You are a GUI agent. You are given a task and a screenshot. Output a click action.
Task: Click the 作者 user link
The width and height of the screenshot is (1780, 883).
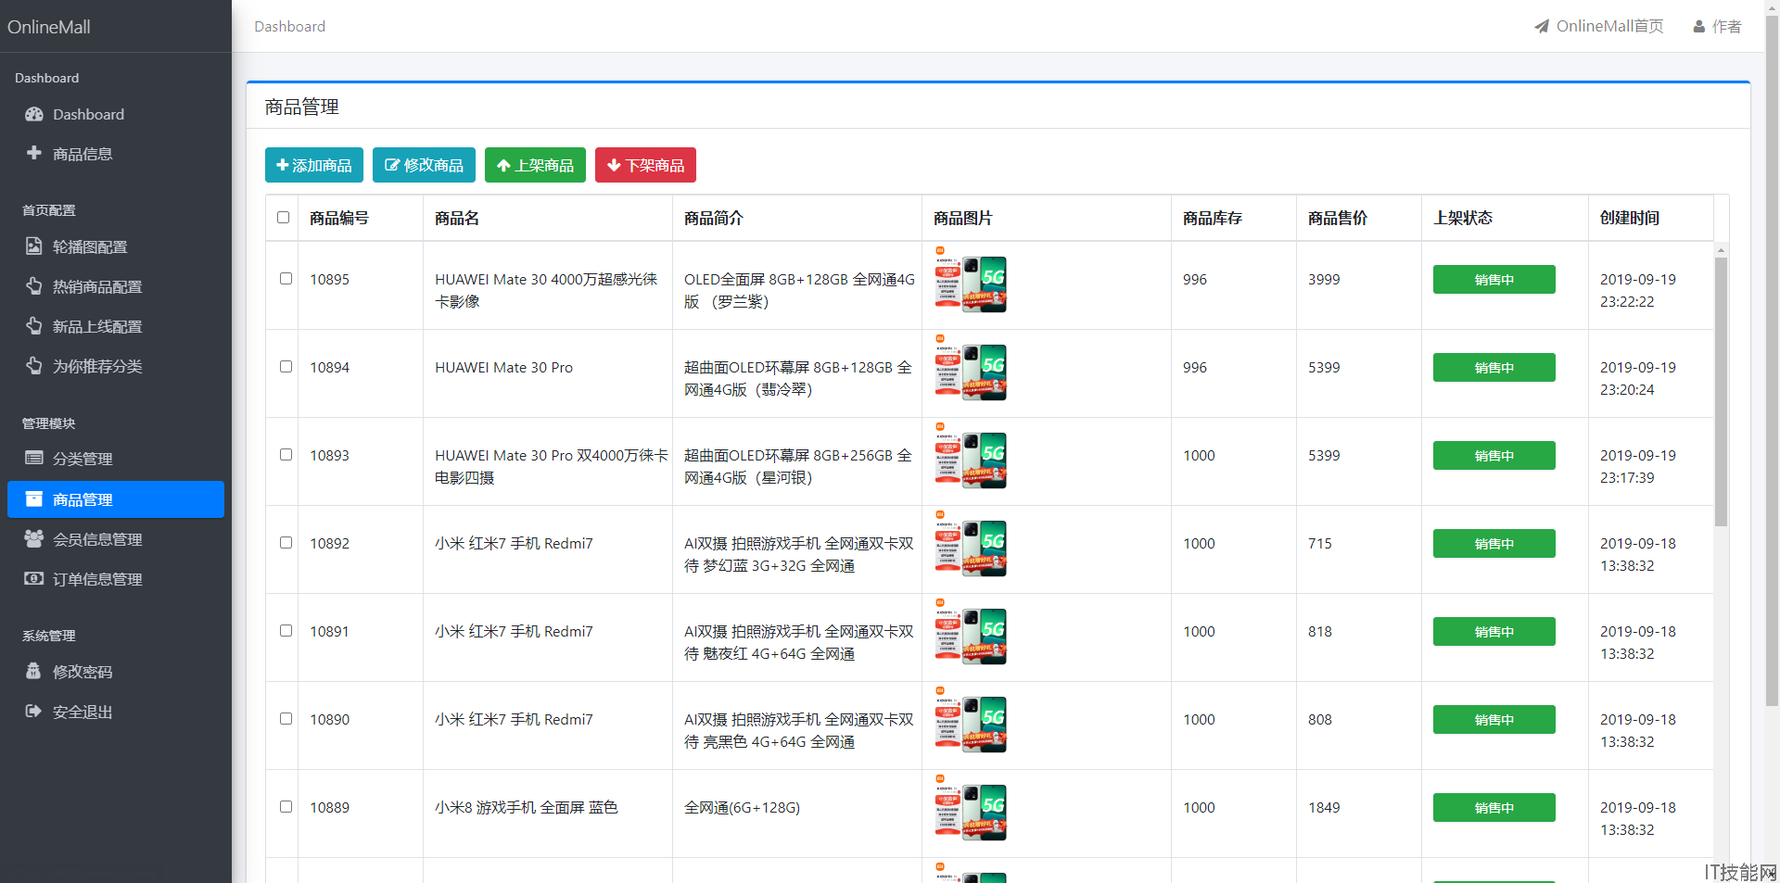(1718, 27)
